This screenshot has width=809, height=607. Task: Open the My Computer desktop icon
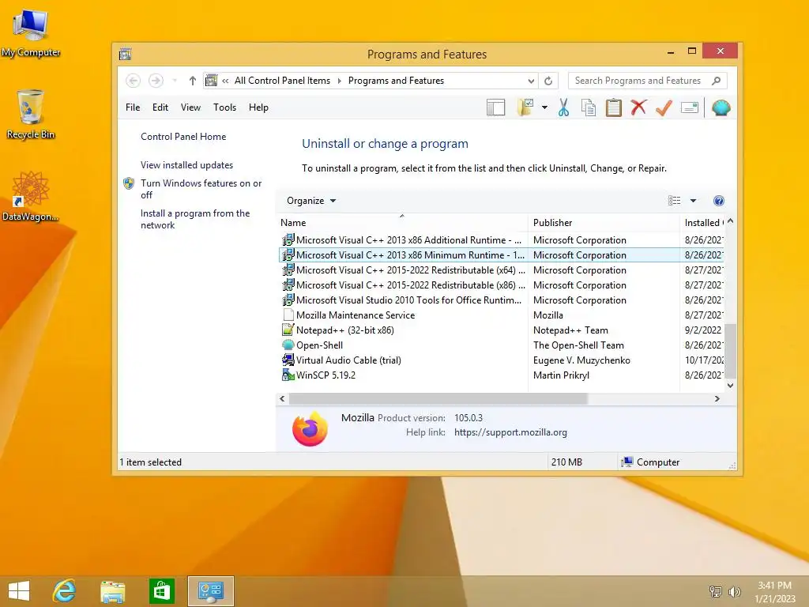click(x=31, y=33)
